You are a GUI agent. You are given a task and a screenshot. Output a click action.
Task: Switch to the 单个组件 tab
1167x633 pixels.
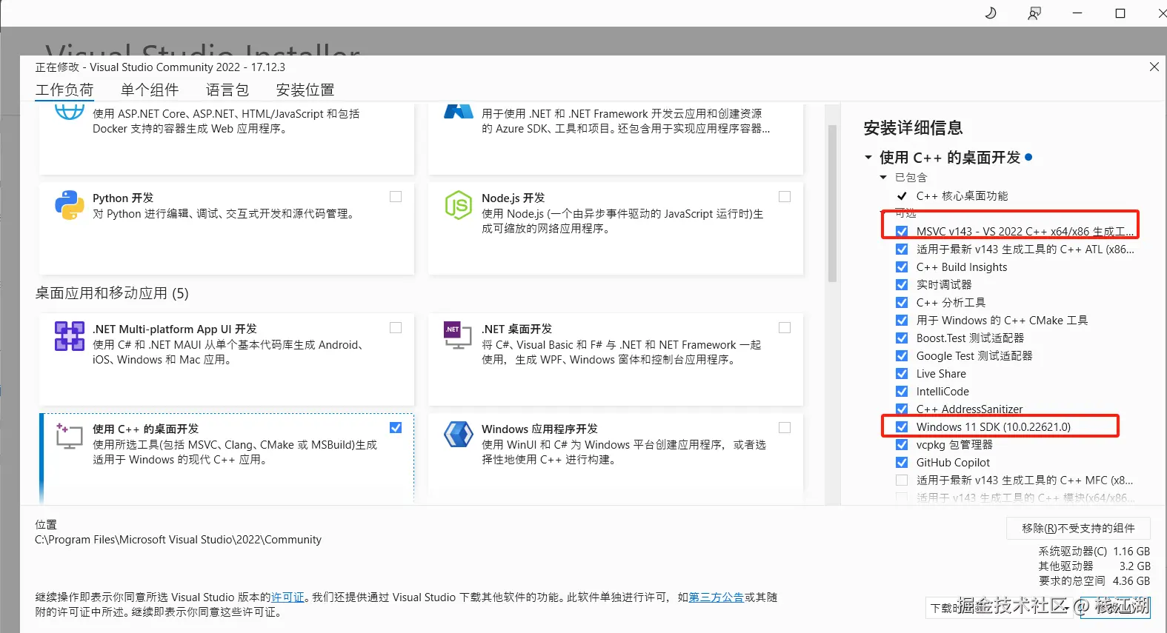[150, 90]
